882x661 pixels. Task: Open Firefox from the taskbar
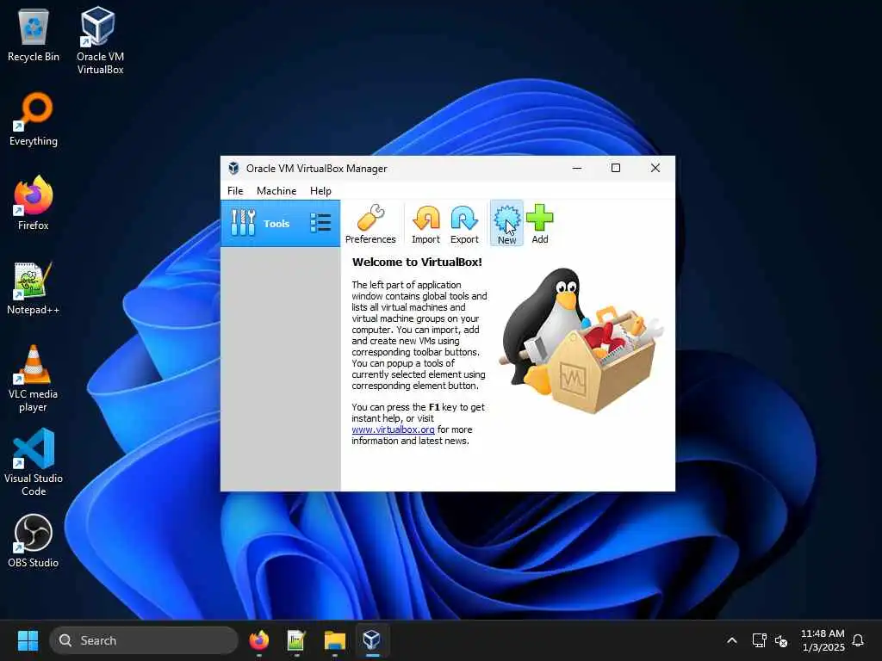pyautogui.click(x=258, y=640)
